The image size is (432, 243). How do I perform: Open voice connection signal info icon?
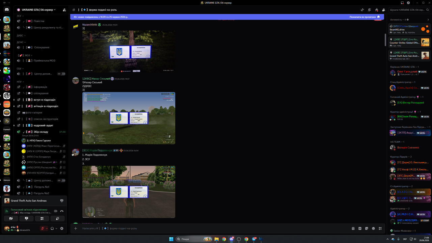point(6,211)
